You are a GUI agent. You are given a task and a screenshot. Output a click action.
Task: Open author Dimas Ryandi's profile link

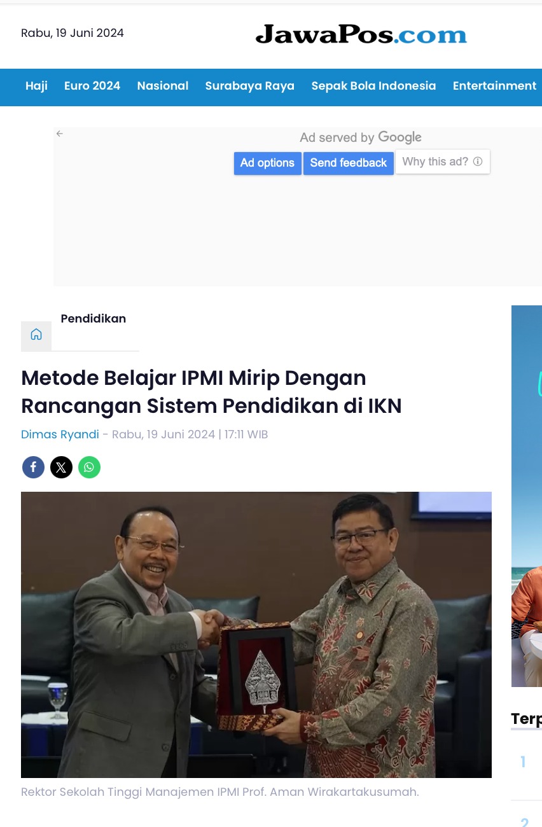60,434
